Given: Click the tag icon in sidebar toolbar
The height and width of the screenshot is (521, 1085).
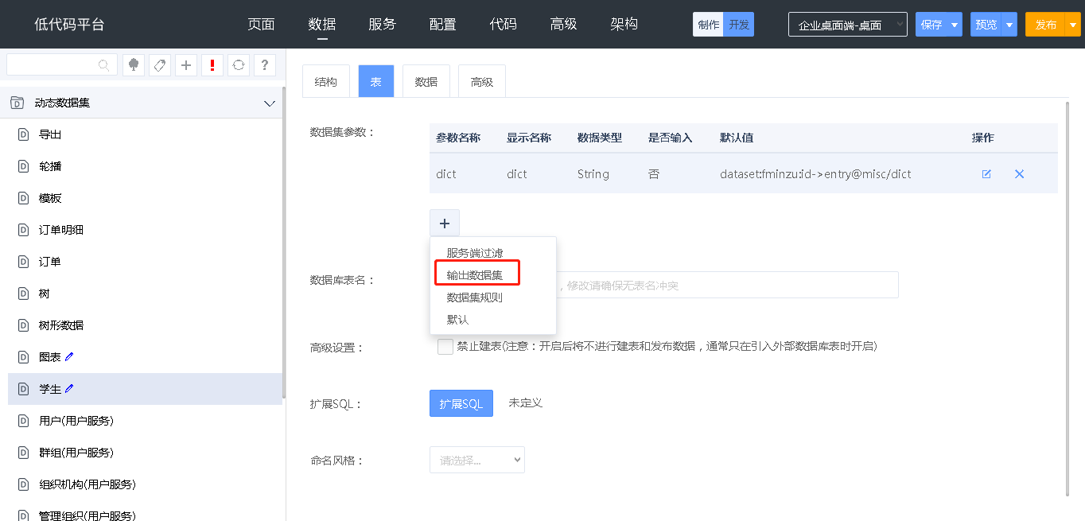Looking at the screenshot, I should 160,65.
